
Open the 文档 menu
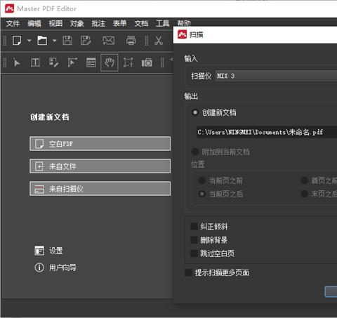click(x=141, y=23)
